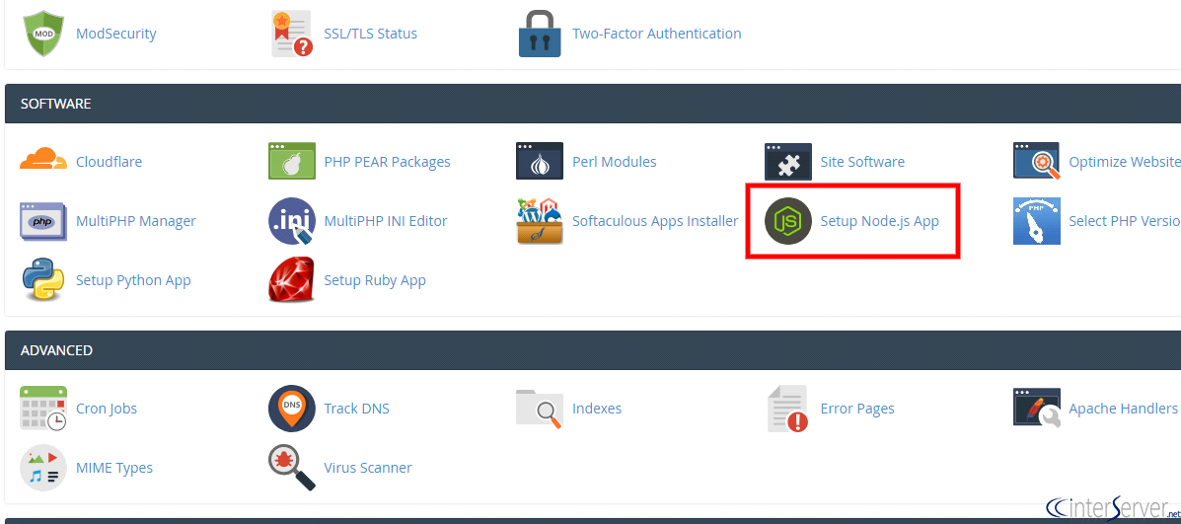
Task: Click the Optimize Website magnifier icon
Action: click(x=1036, y=161)
